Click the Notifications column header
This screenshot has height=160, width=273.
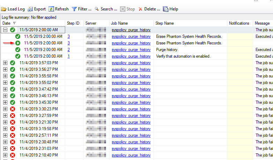click(x=239, y=23)
